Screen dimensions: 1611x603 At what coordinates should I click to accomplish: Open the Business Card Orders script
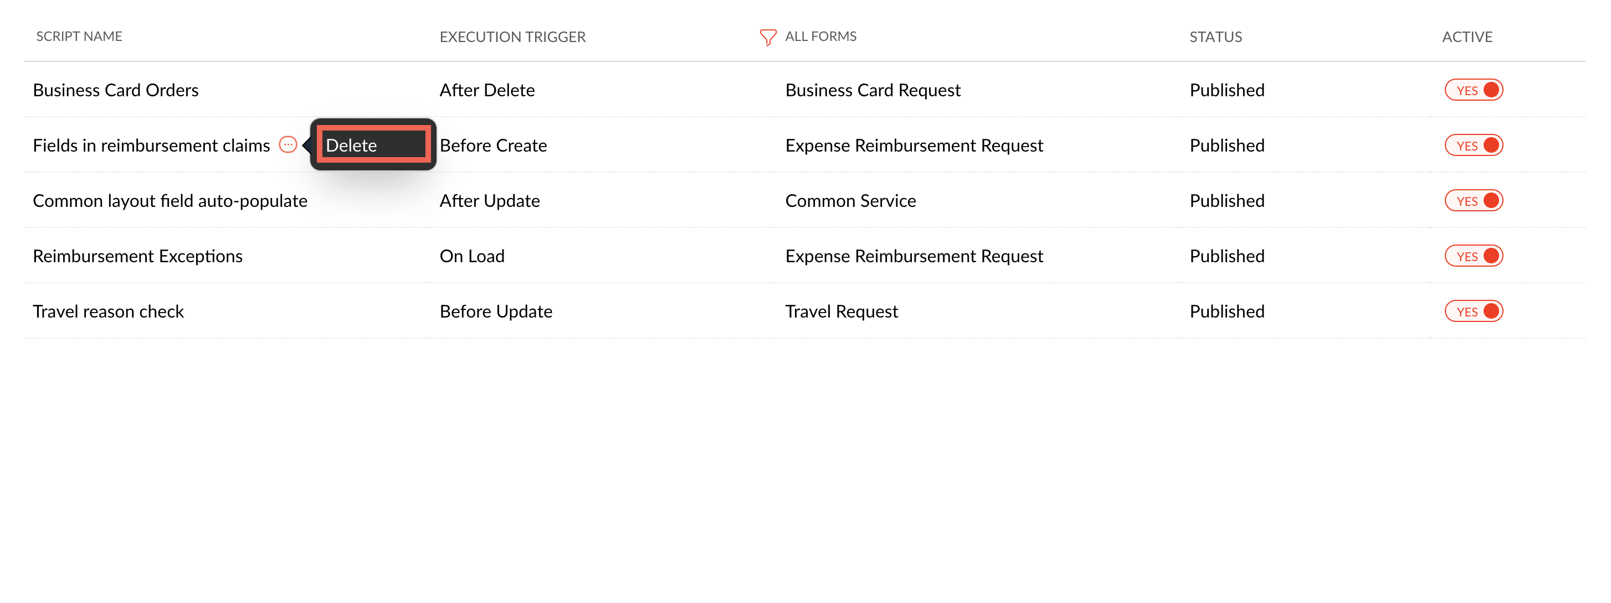pos(116,91)
